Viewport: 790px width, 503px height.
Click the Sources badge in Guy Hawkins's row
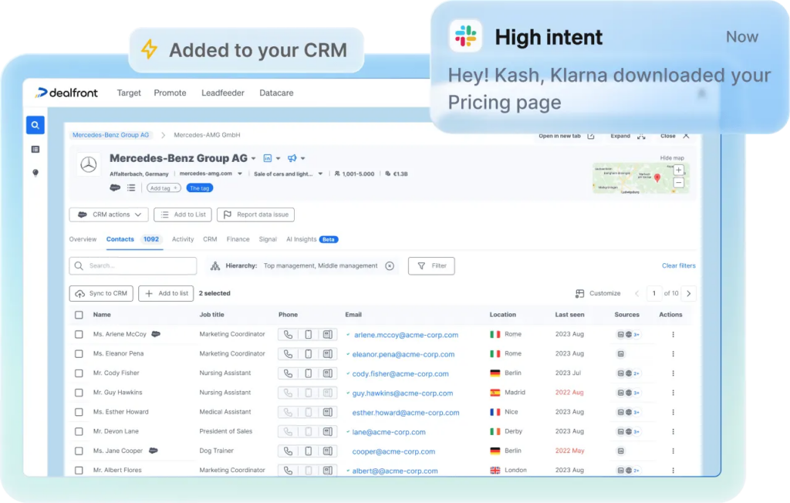(x=627, y=393)
